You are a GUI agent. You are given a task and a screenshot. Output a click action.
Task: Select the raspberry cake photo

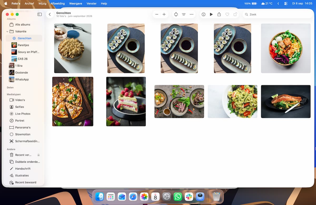(126, 101)
